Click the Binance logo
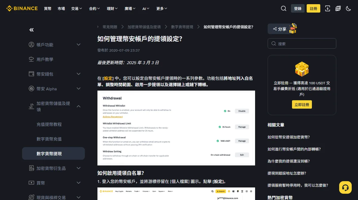Screen dimensions: 358x200 22,8
